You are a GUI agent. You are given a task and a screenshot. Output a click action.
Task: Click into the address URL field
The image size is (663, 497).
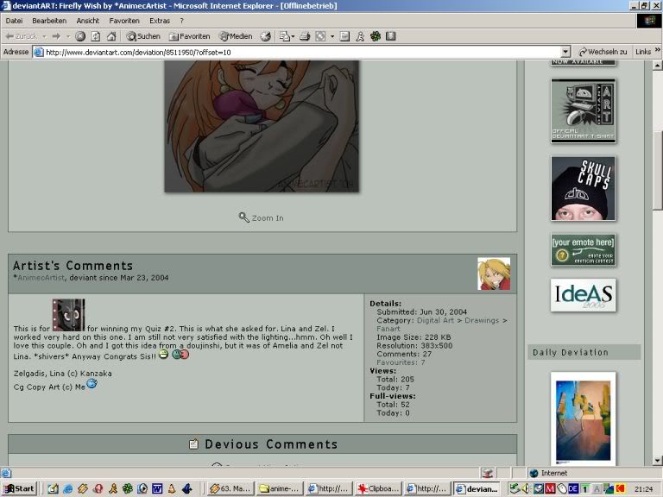[x=296, y=52]
